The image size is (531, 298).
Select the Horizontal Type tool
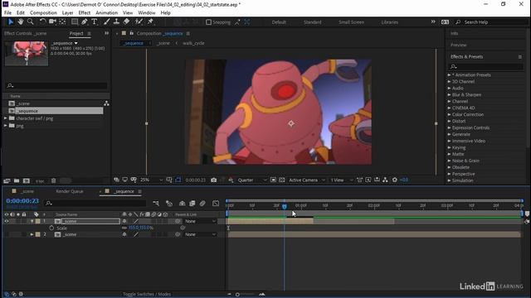click(95, 22)
